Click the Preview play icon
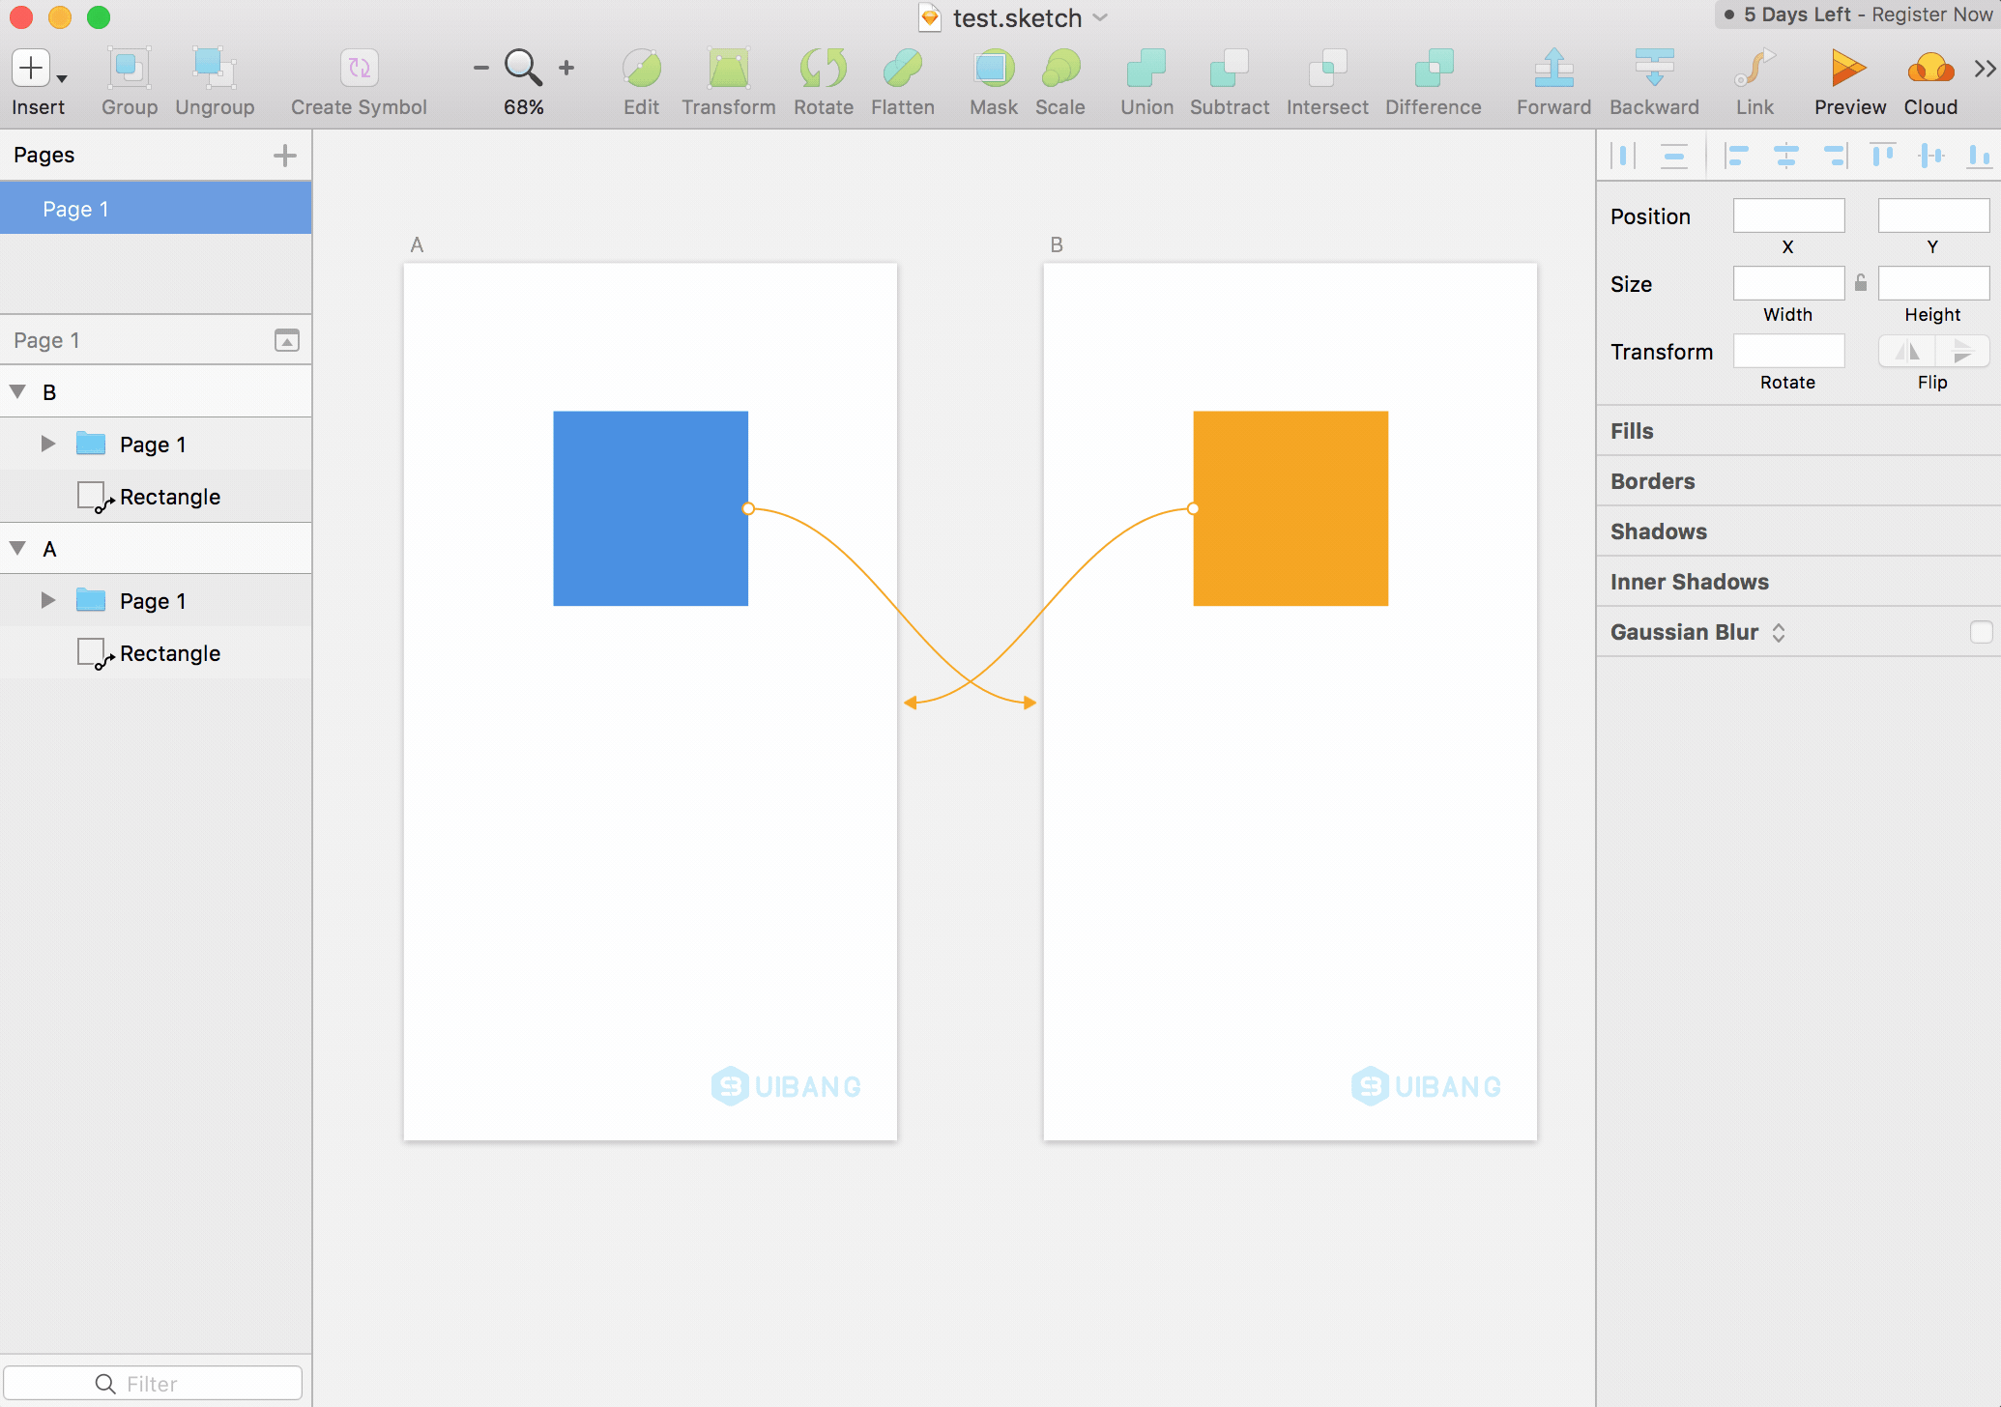Screen dimensions: 2001x1407 (x=1848, y=68)
